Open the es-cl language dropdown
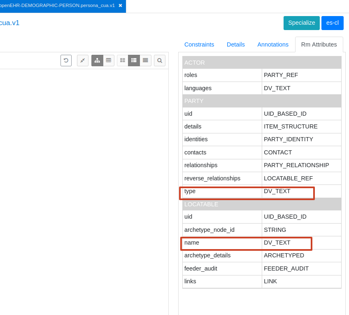This screenshot has height=315, width=349. tap(333, 23)
